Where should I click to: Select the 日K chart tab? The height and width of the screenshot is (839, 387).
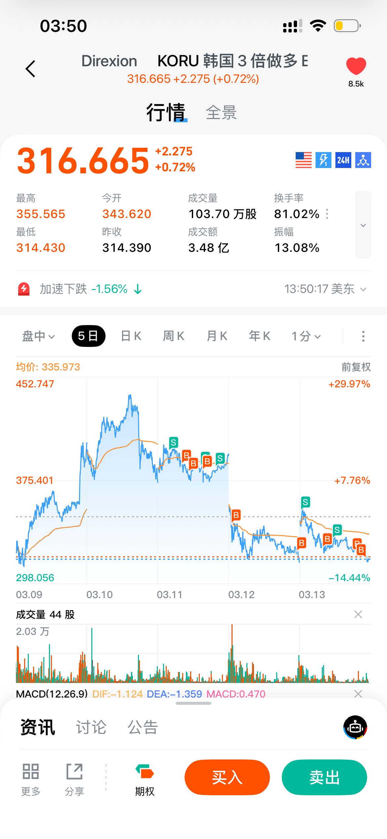131,336
